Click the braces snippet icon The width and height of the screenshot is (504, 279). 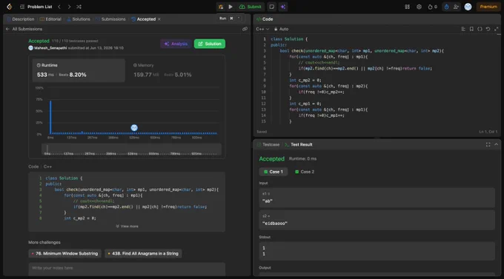[x=480, y=29]
